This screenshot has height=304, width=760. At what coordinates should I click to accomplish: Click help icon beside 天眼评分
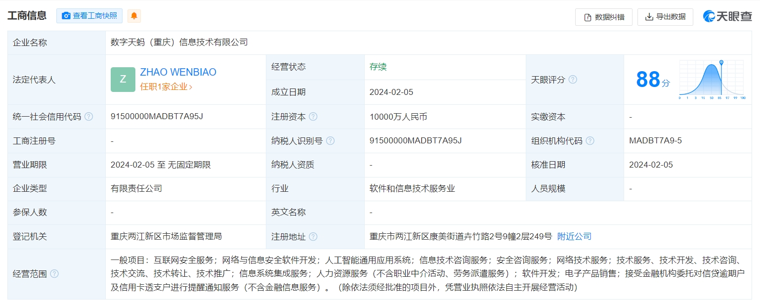(x=573, y=80)
